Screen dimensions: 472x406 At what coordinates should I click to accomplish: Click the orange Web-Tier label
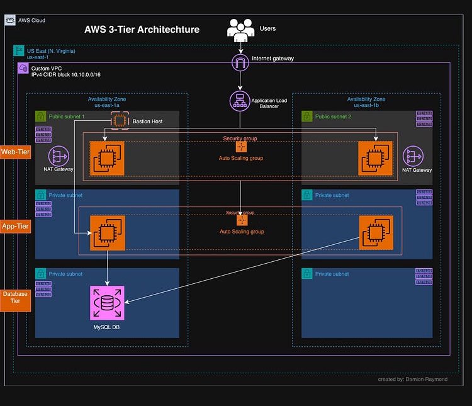(x=15, y=152)
